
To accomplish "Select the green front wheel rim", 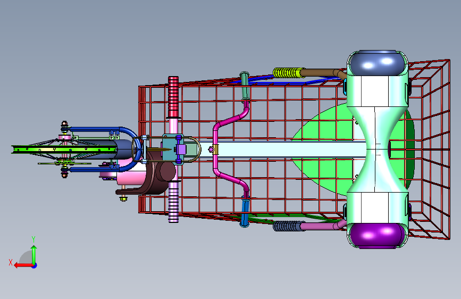I will [64, 149].
